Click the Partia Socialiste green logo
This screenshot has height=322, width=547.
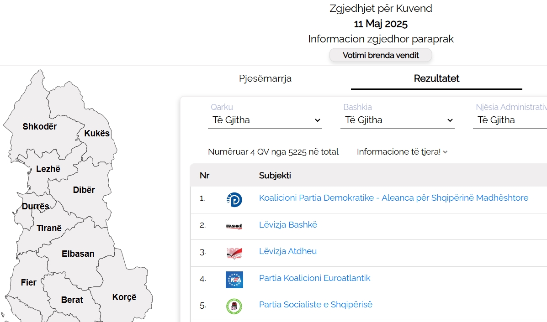click(234, 306)
